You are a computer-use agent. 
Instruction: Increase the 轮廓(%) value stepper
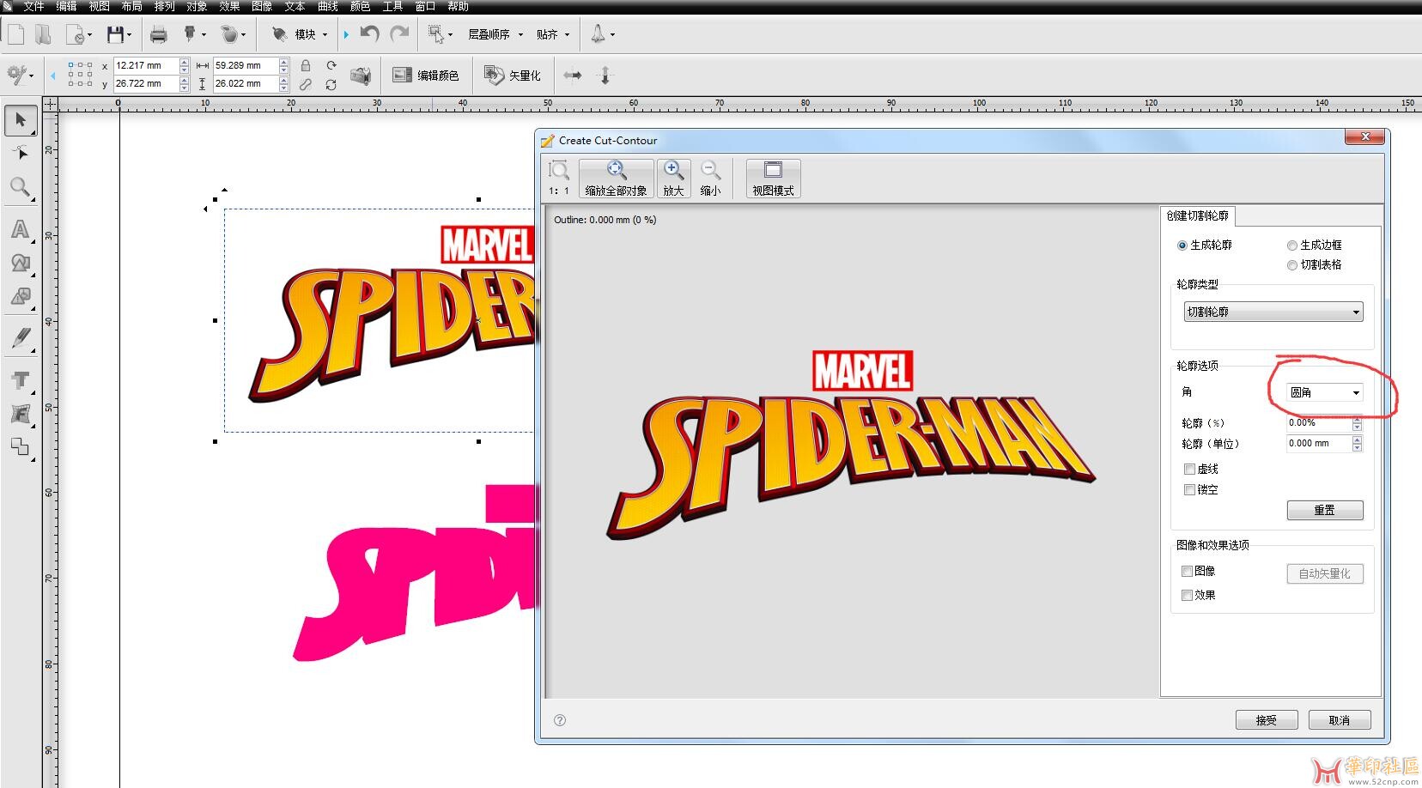pos(1358,420)
